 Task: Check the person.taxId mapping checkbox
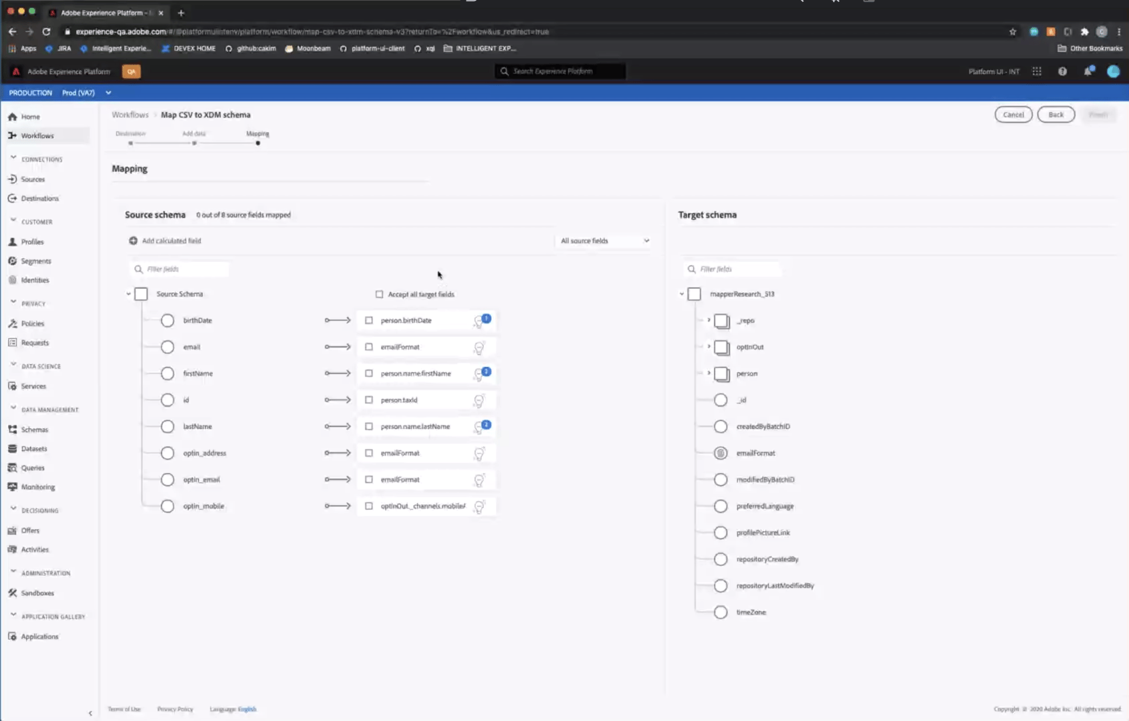369,400
